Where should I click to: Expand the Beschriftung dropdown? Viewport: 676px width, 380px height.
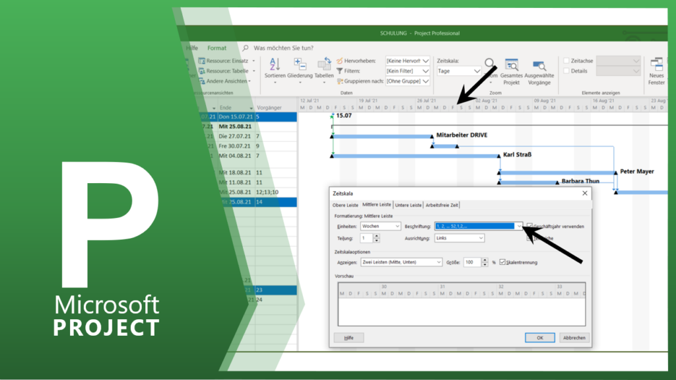519,226
